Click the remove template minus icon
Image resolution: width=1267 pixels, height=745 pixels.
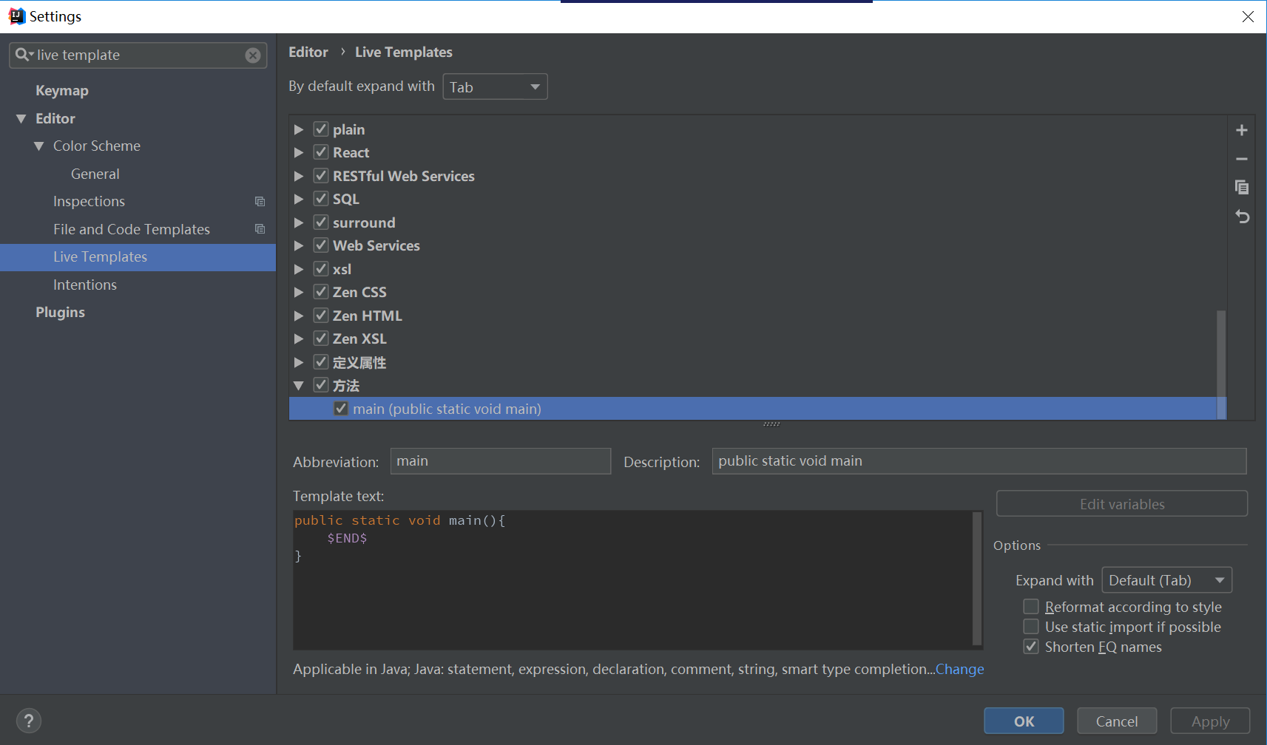point(1241,159)
